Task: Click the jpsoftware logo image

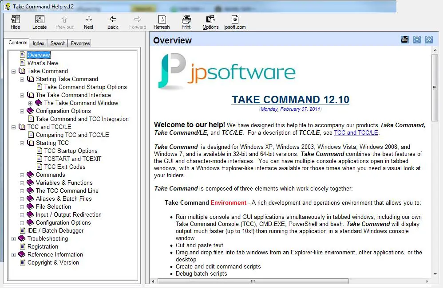Action: [x=226, y=71]
